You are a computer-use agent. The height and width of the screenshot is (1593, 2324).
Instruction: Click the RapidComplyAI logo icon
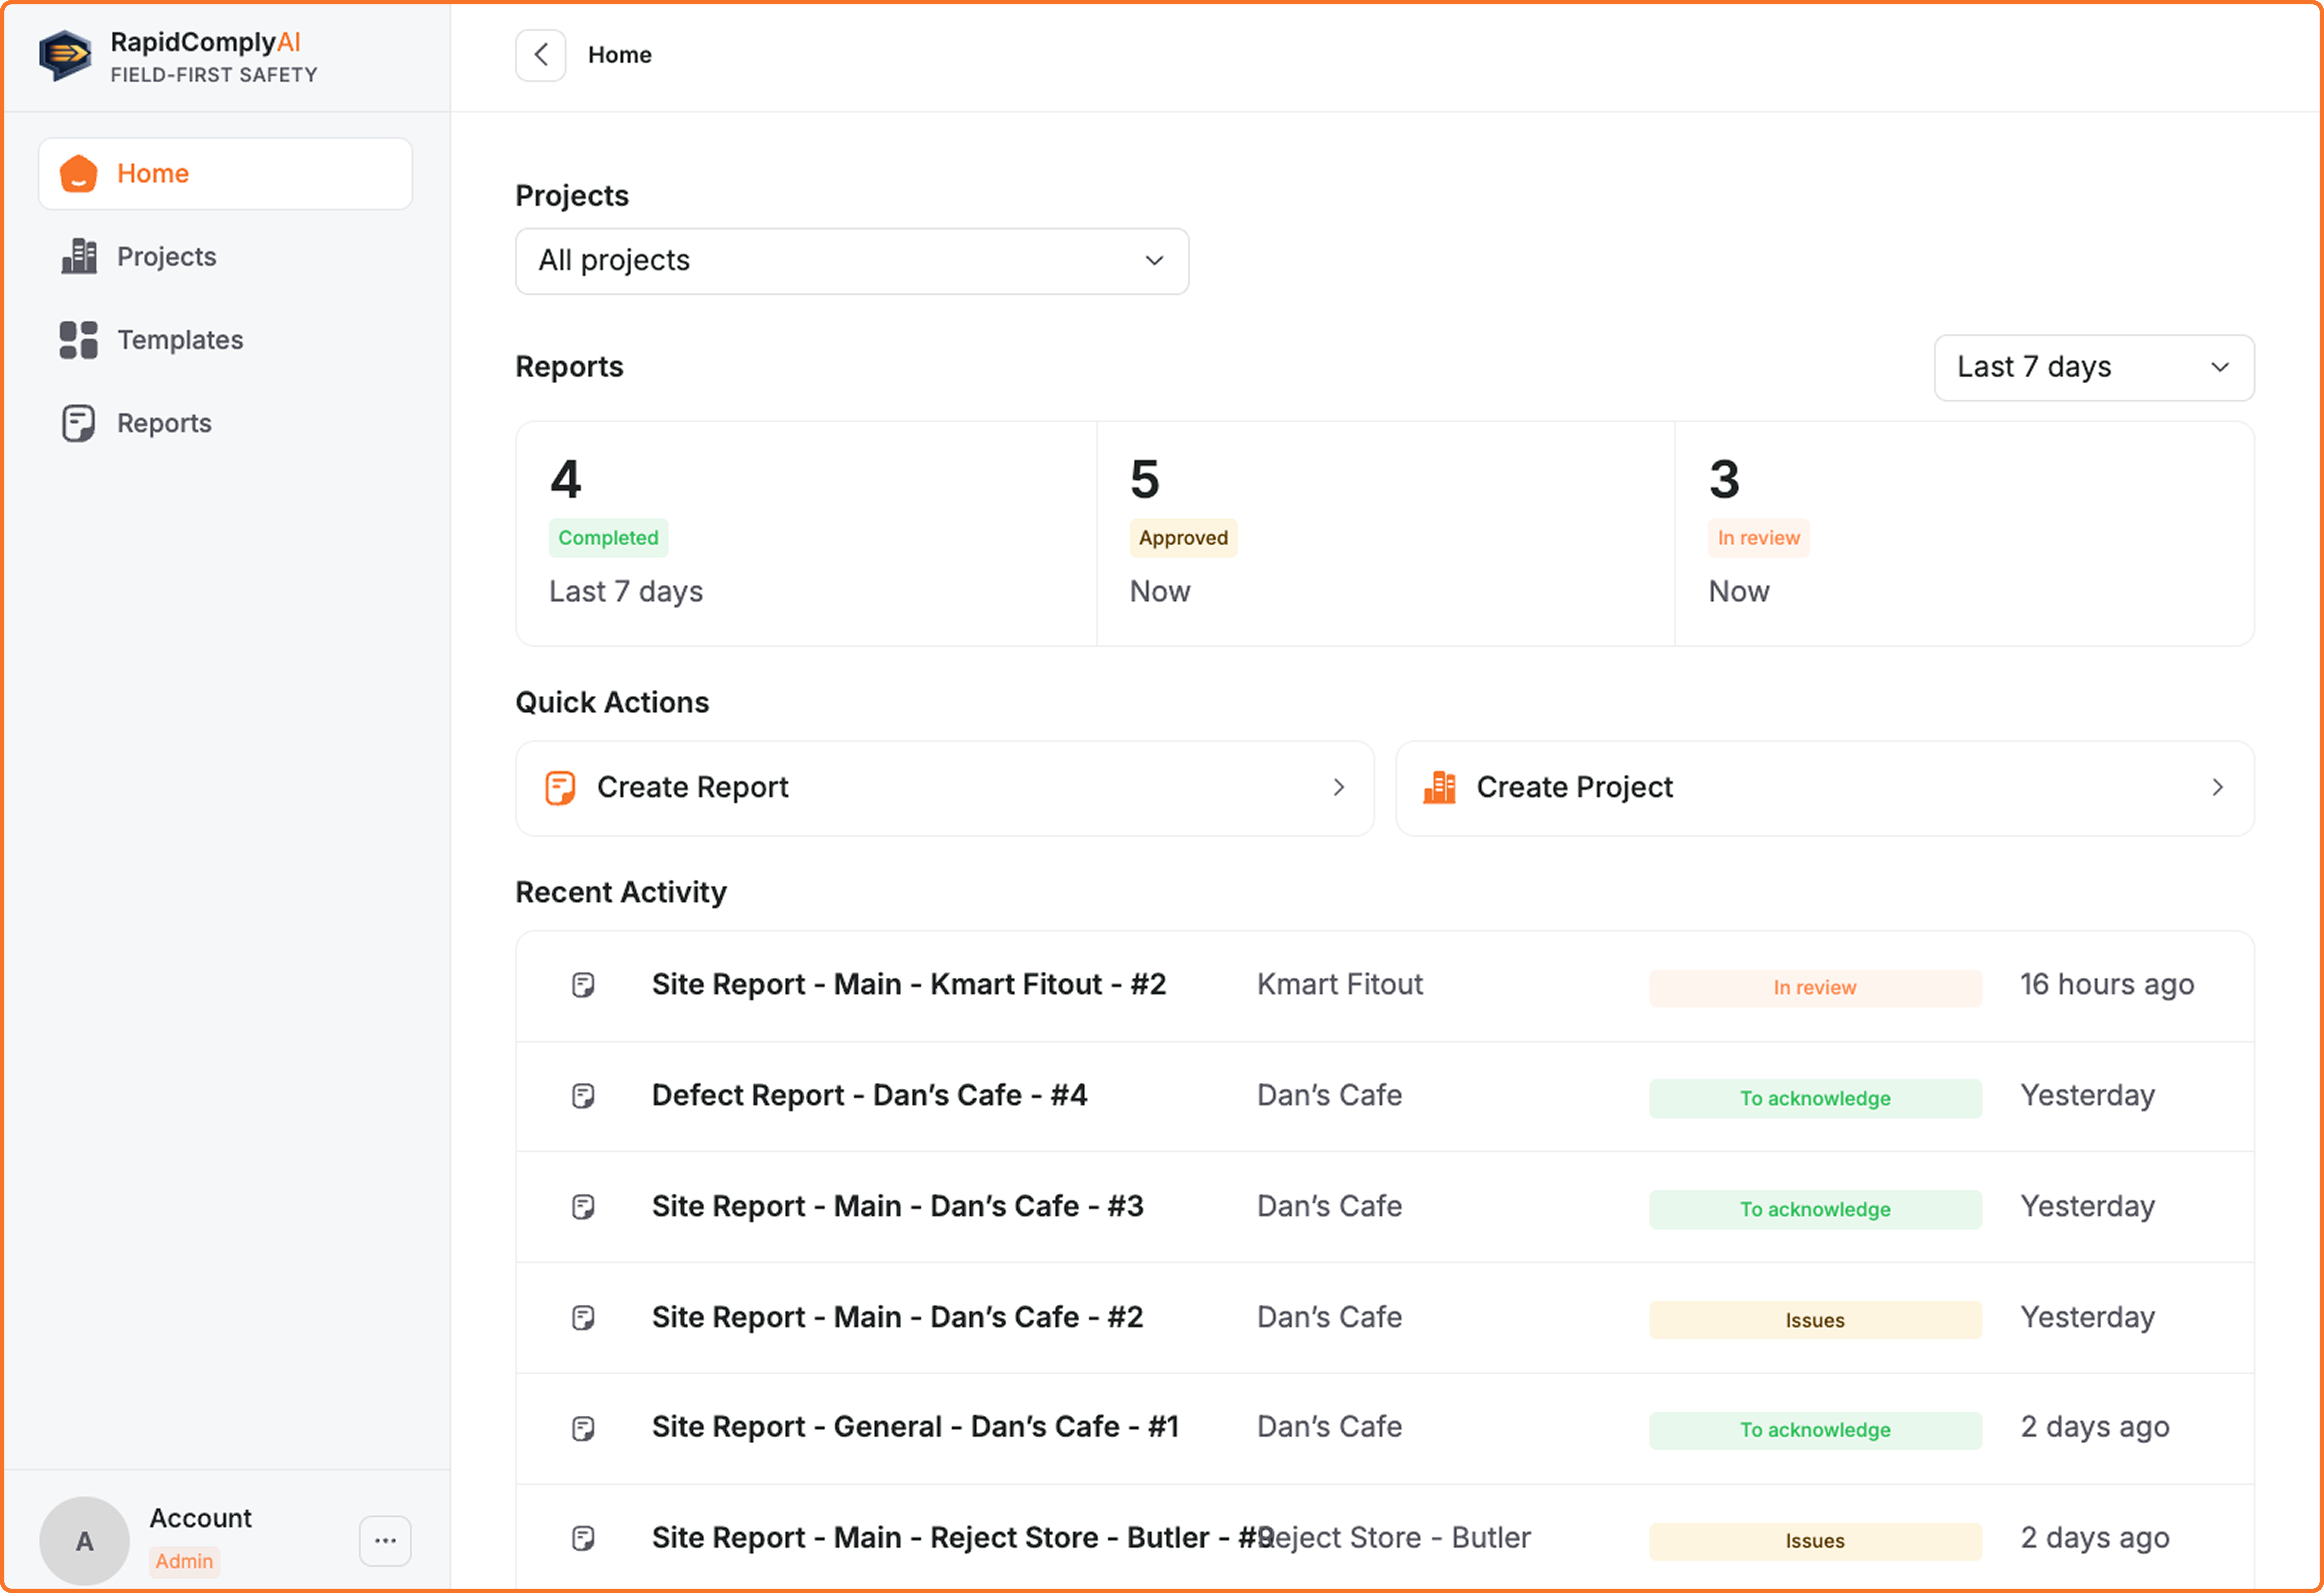[x=65, y=56]
